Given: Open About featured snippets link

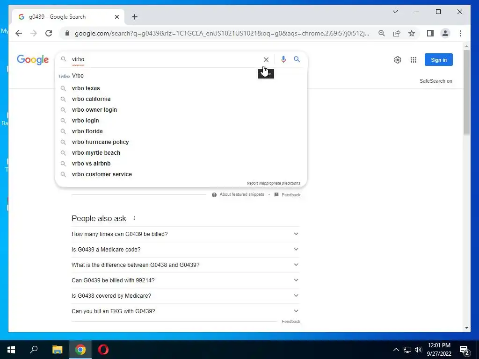Looking at the screenshot, I should [242, 194].
